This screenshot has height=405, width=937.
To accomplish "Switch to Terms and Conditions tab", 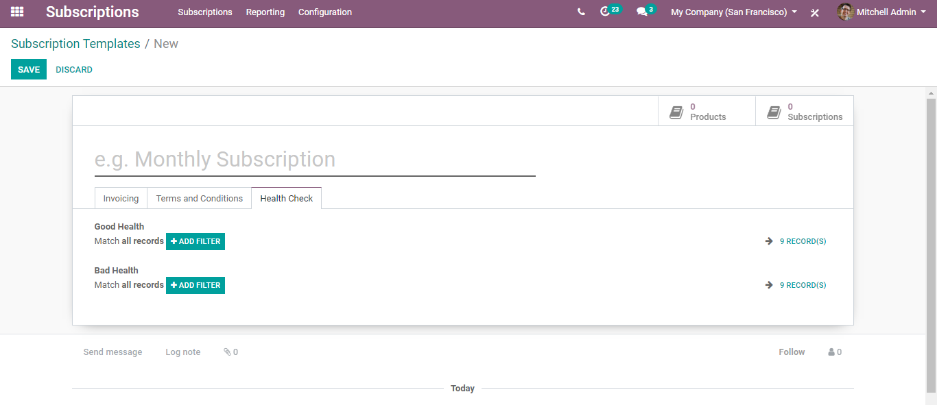I will [200, 198].
